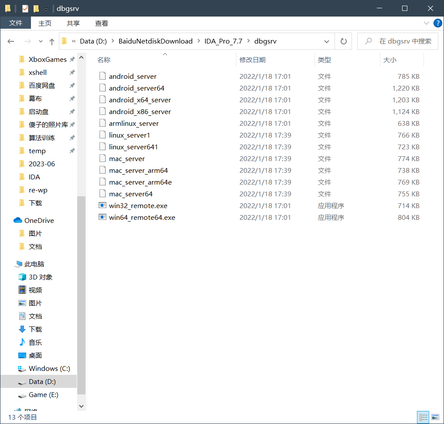Sort files by the 名称 column header
The height and width of the screenshot is (424, 444).
coord(104,60)
